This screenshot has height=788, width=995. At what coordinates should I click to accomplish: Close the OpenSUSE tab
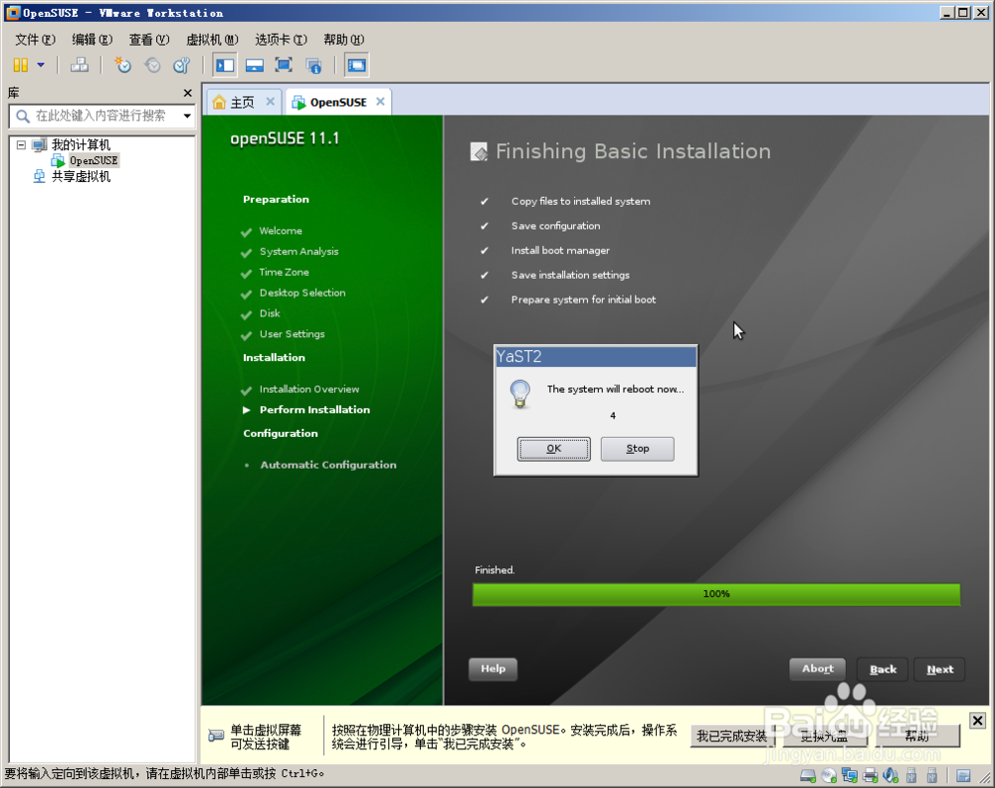coord(380,101)
